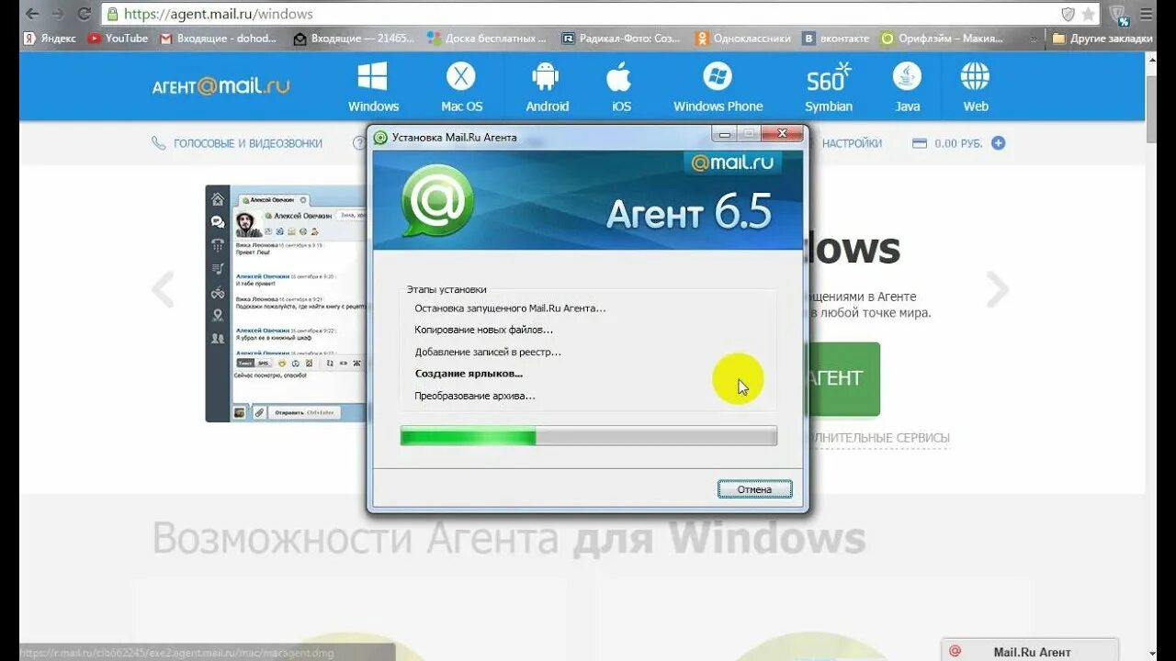Click the Агент@mail.ru logo

pos(220,86)
